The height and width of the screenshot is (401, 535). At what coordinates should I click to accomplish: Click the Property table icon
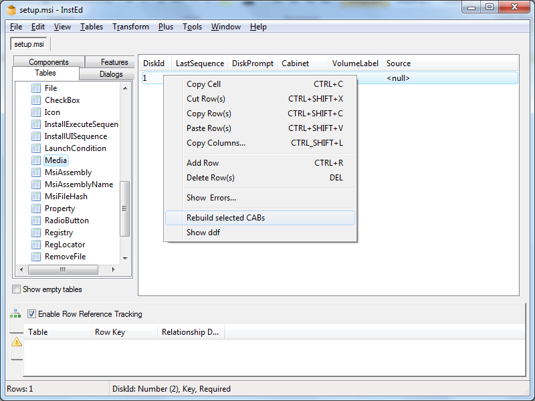(37, 209)
